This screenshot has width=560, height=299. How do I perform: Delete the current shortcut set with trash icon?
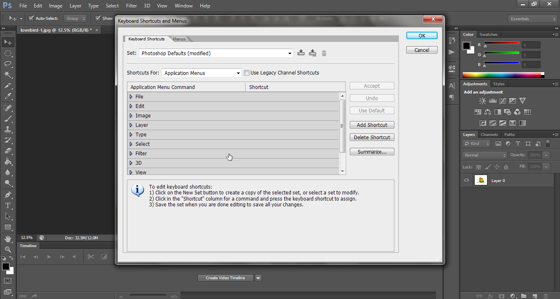pos(324,53)
